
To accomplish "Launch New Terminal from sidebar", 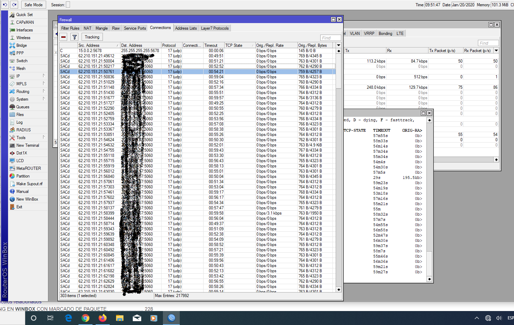I will [x=27, y=145].
